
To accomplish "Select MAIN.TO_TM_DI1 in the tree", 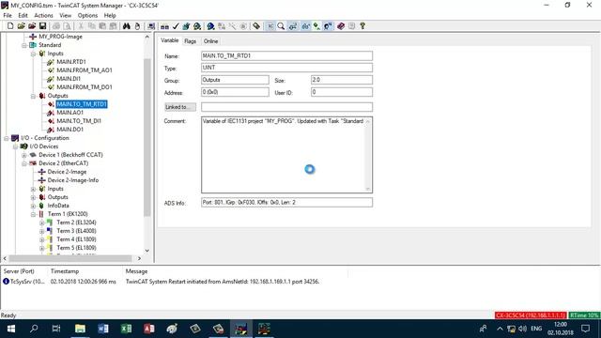I will coord(79,121).
